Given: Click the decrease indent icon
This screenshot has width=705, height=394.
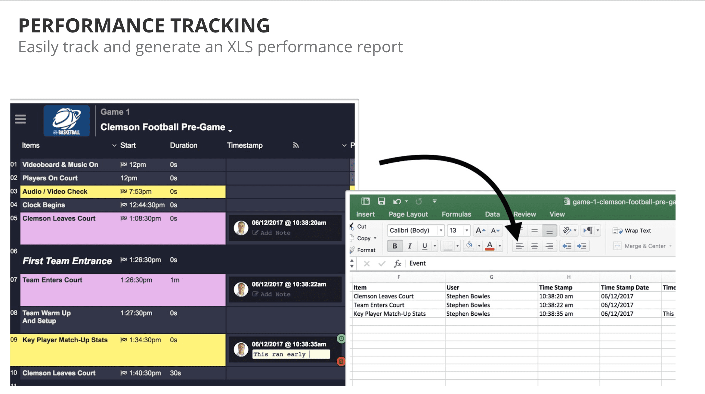Looking at the screenshot, I should point(567,246).
